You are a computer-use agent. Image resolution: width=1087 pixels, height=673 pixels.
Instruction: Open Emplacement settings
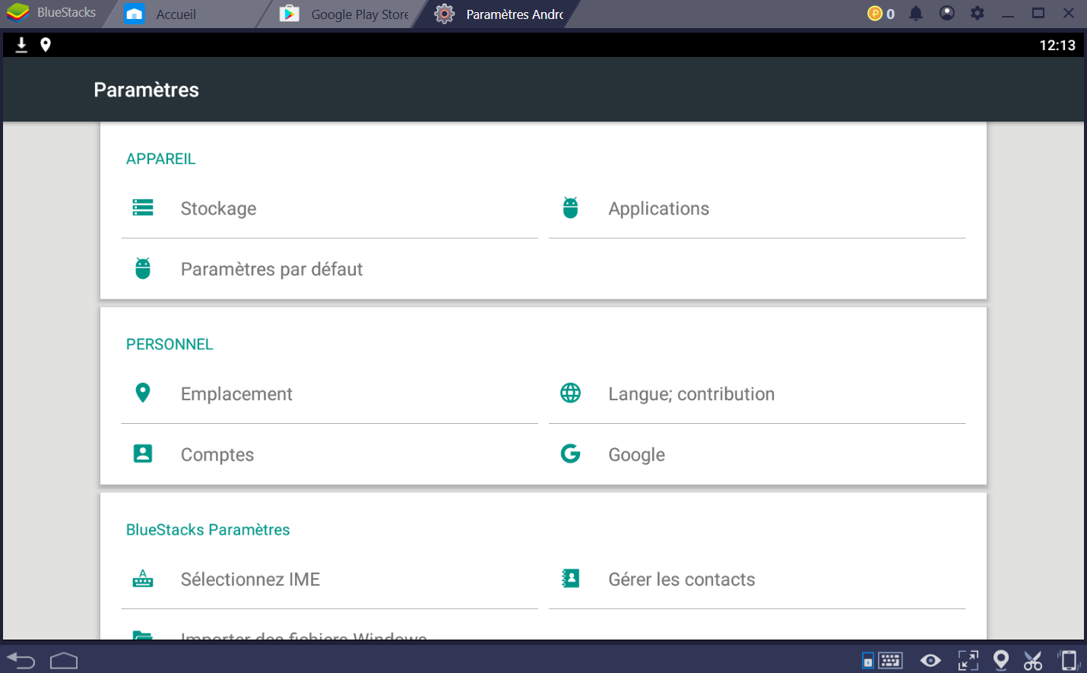pyautogui.click(x=330, y=393)
